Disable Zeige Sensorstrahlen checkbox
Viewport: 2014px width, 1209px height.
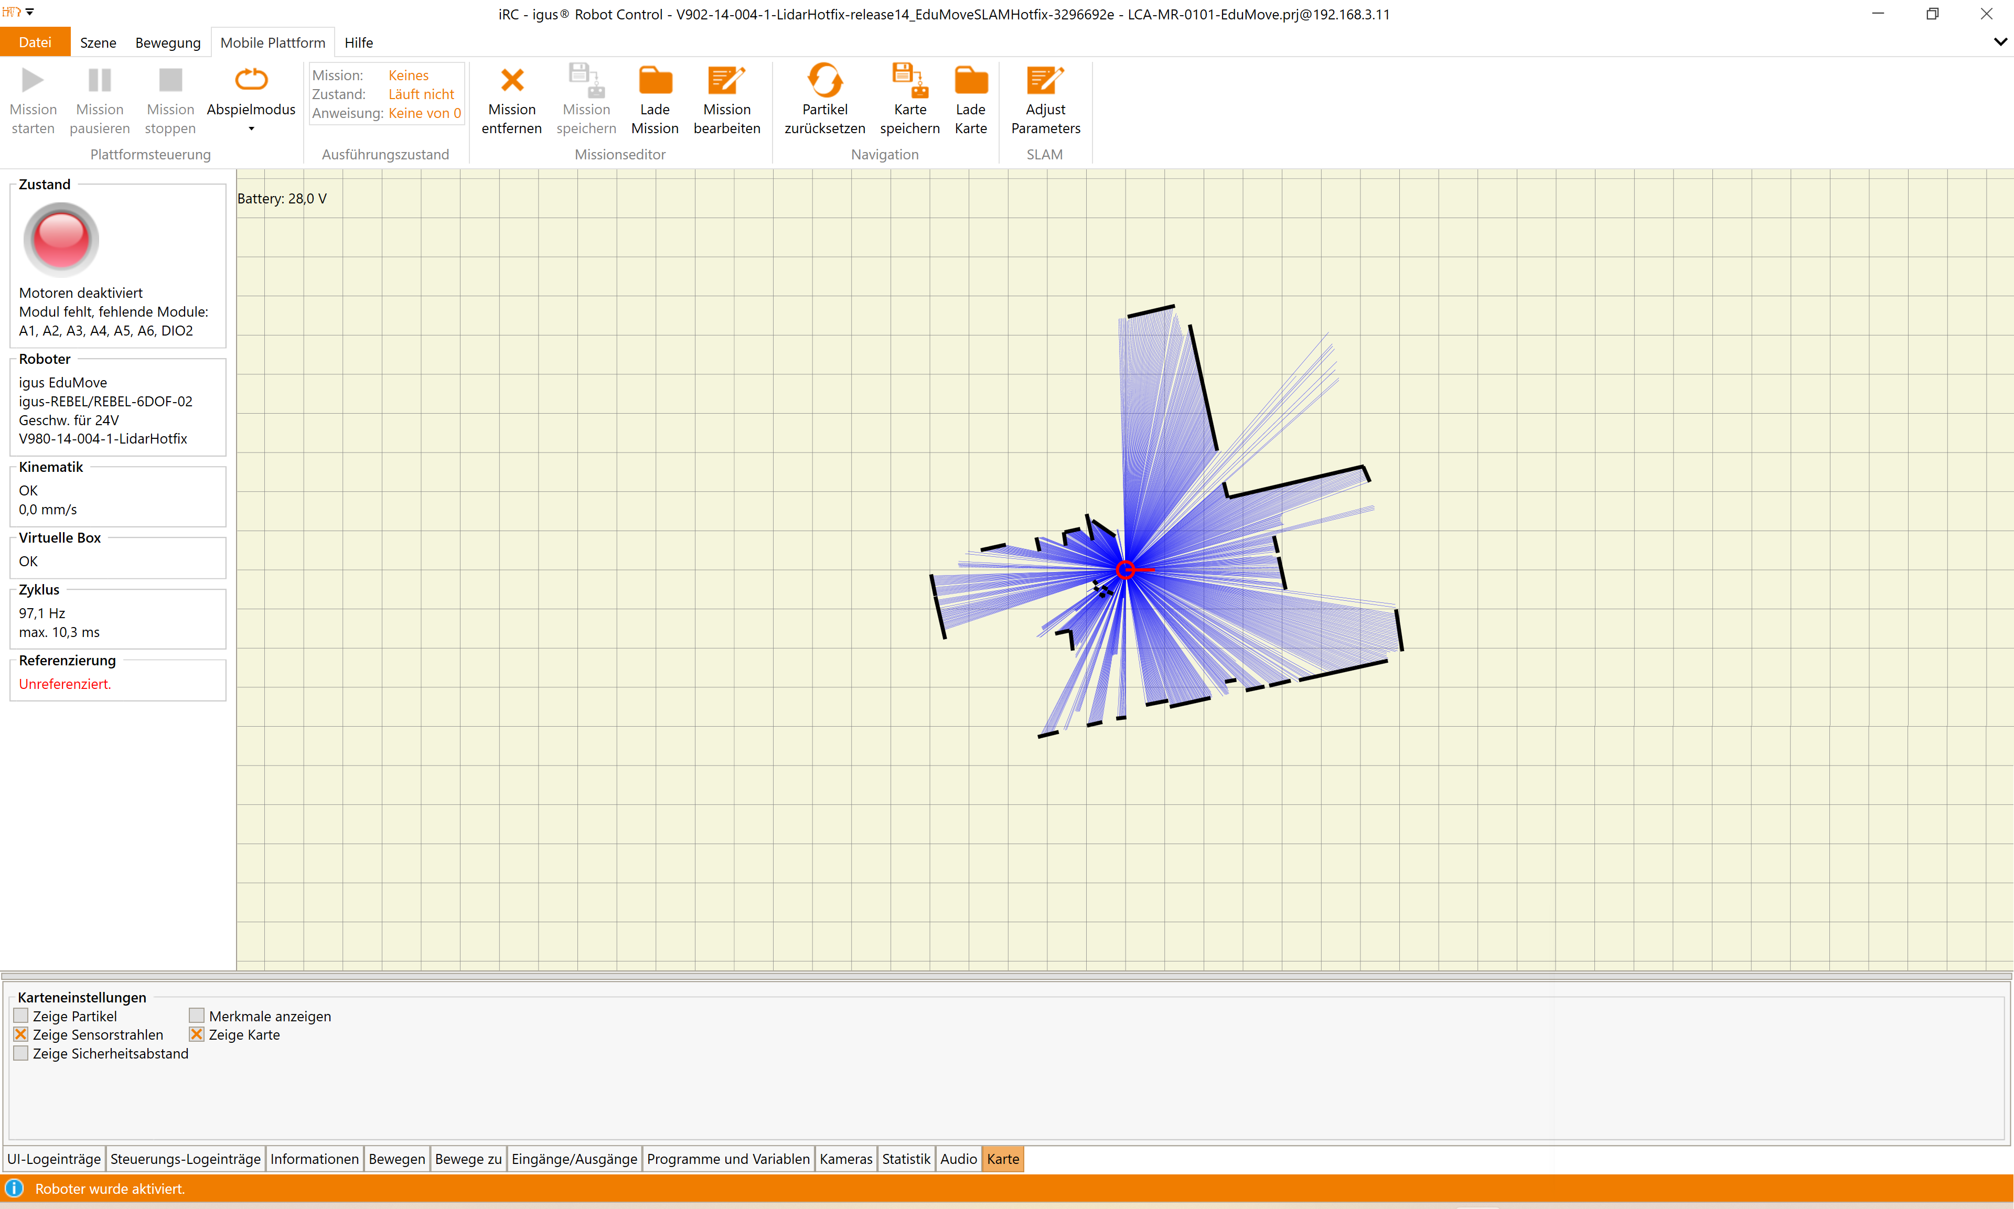pos(21,1034)
